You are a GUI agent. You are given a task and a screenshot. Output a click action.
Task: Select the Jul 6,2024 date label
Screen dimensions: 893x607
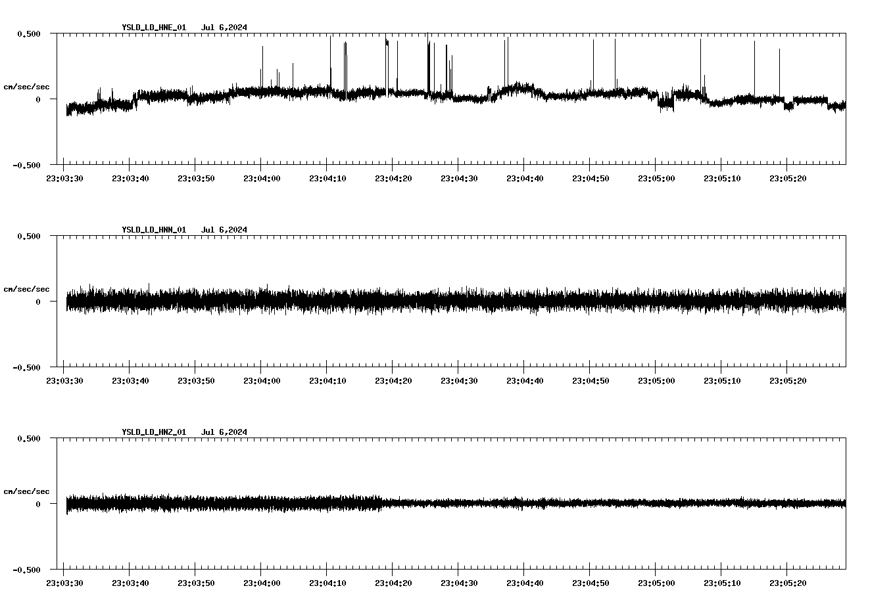[226, 28]
